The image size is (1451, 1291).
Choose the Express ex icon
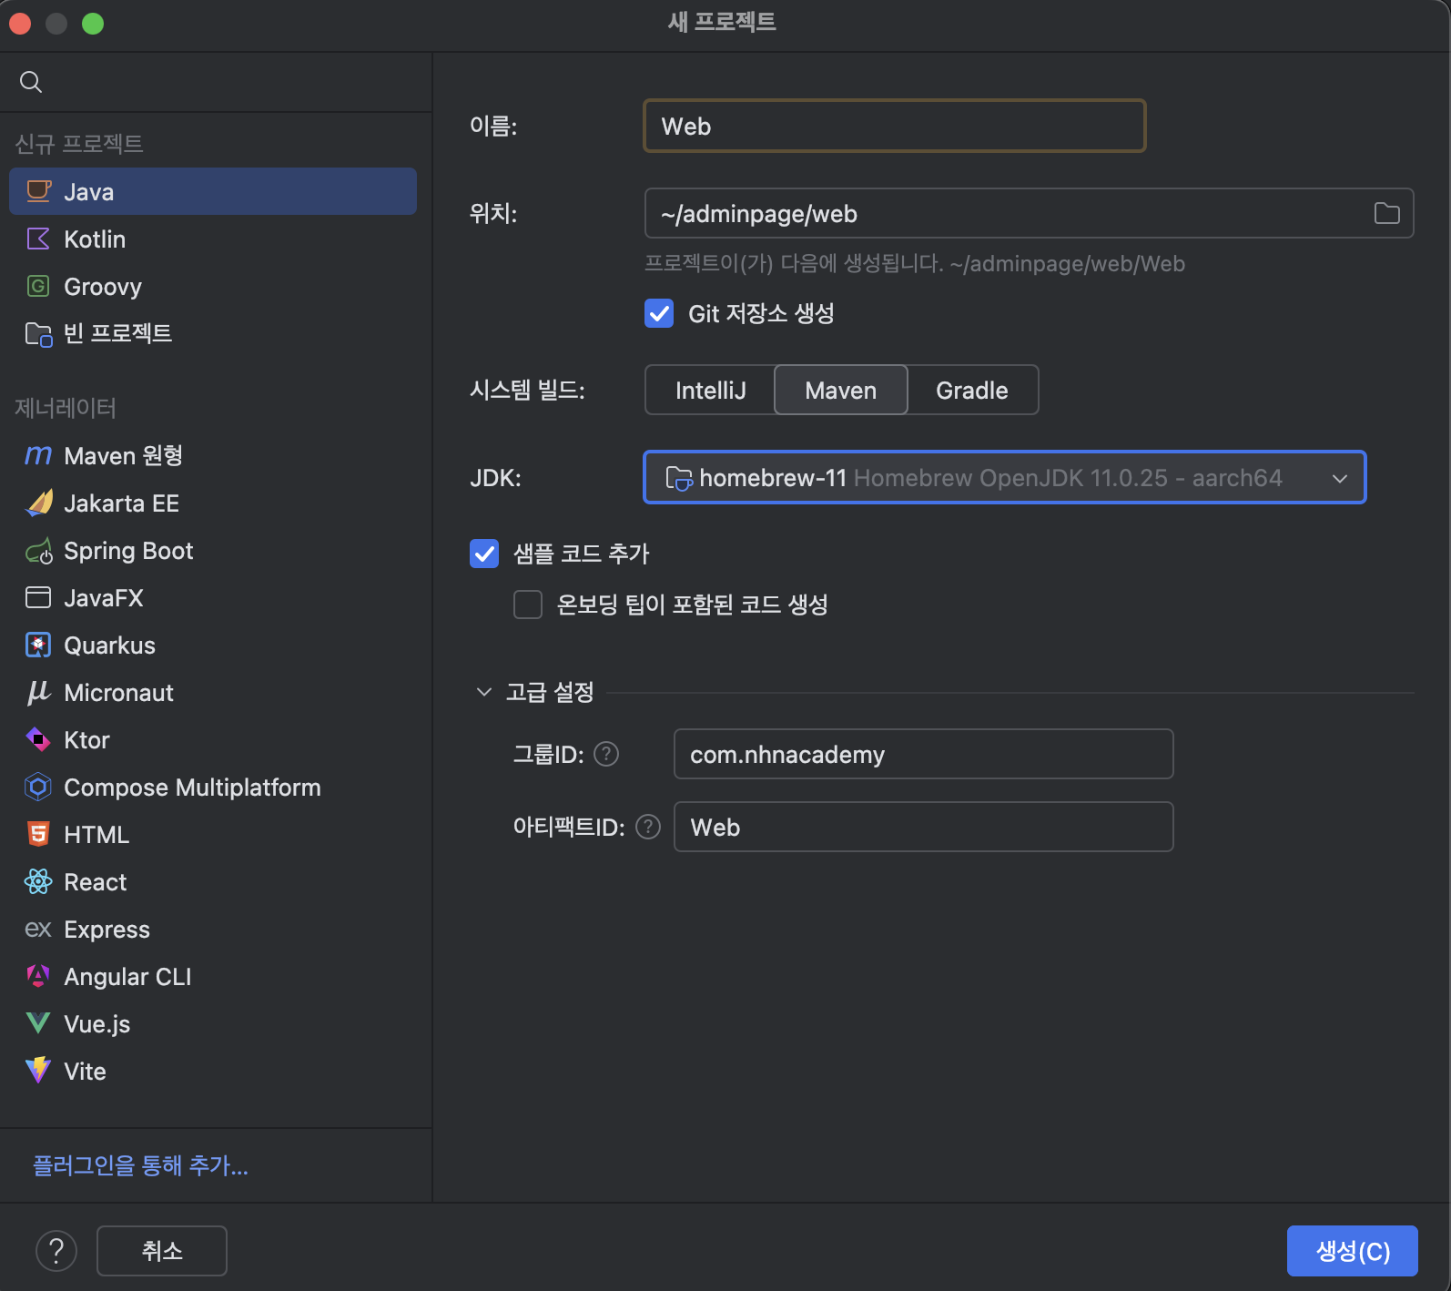click(38, 929)
